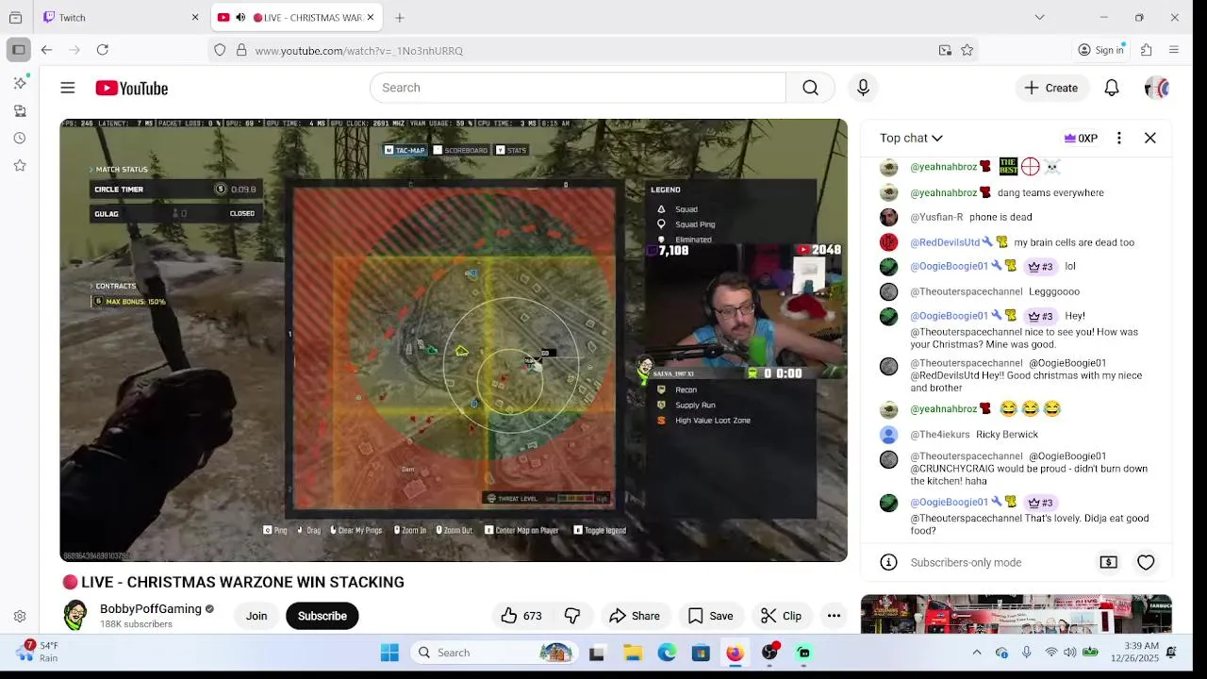Open the tracking protection shield icon

coord(220,50)
